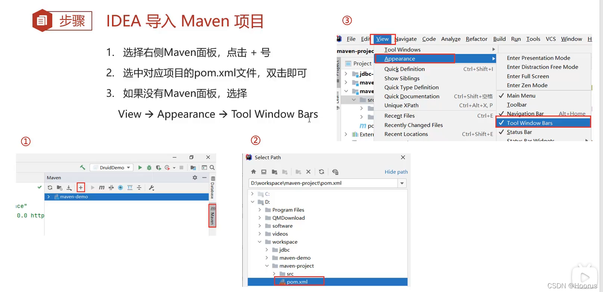Click Download Sources and Documentation icon
The image size is (603, 292).
69,188
